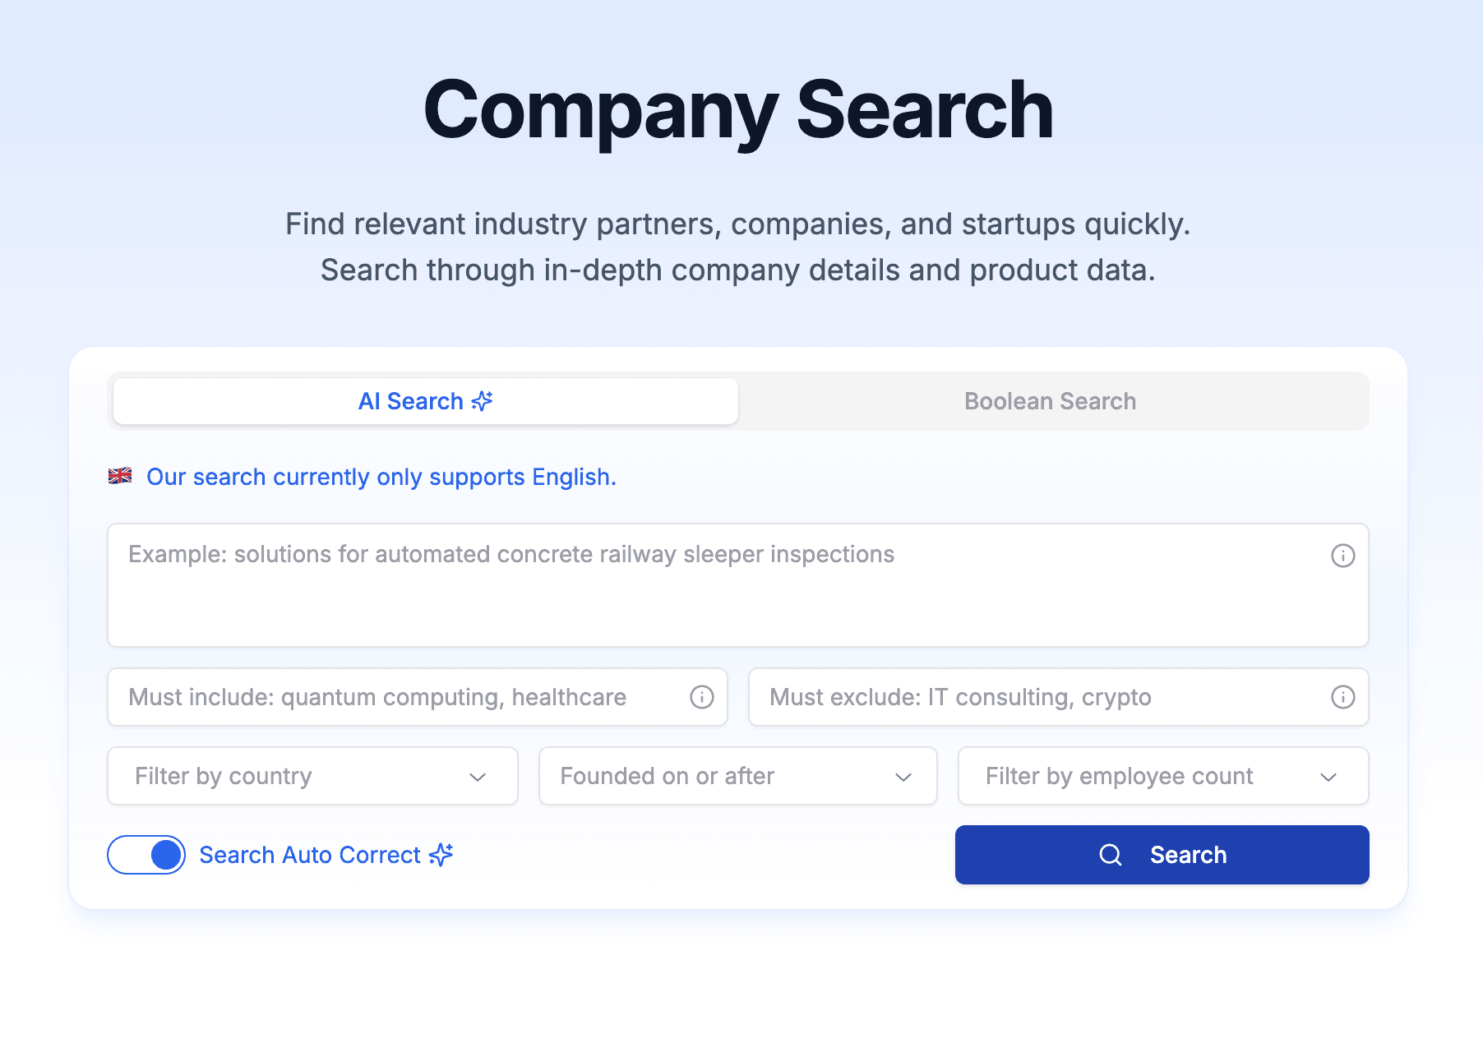This screenshot has height=1057, width=1483.
Task: Click the info icon next to Must exclude field
Action: 1343,697
